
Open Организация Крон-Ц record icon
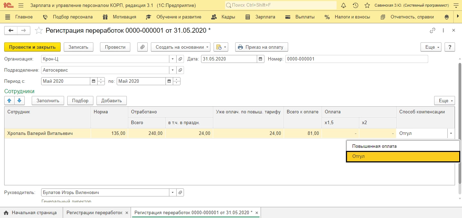click(x=180, y=59)
